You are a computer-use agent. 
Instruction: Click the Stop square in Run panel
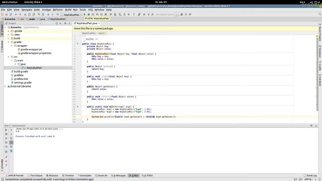tap(6, 134)
